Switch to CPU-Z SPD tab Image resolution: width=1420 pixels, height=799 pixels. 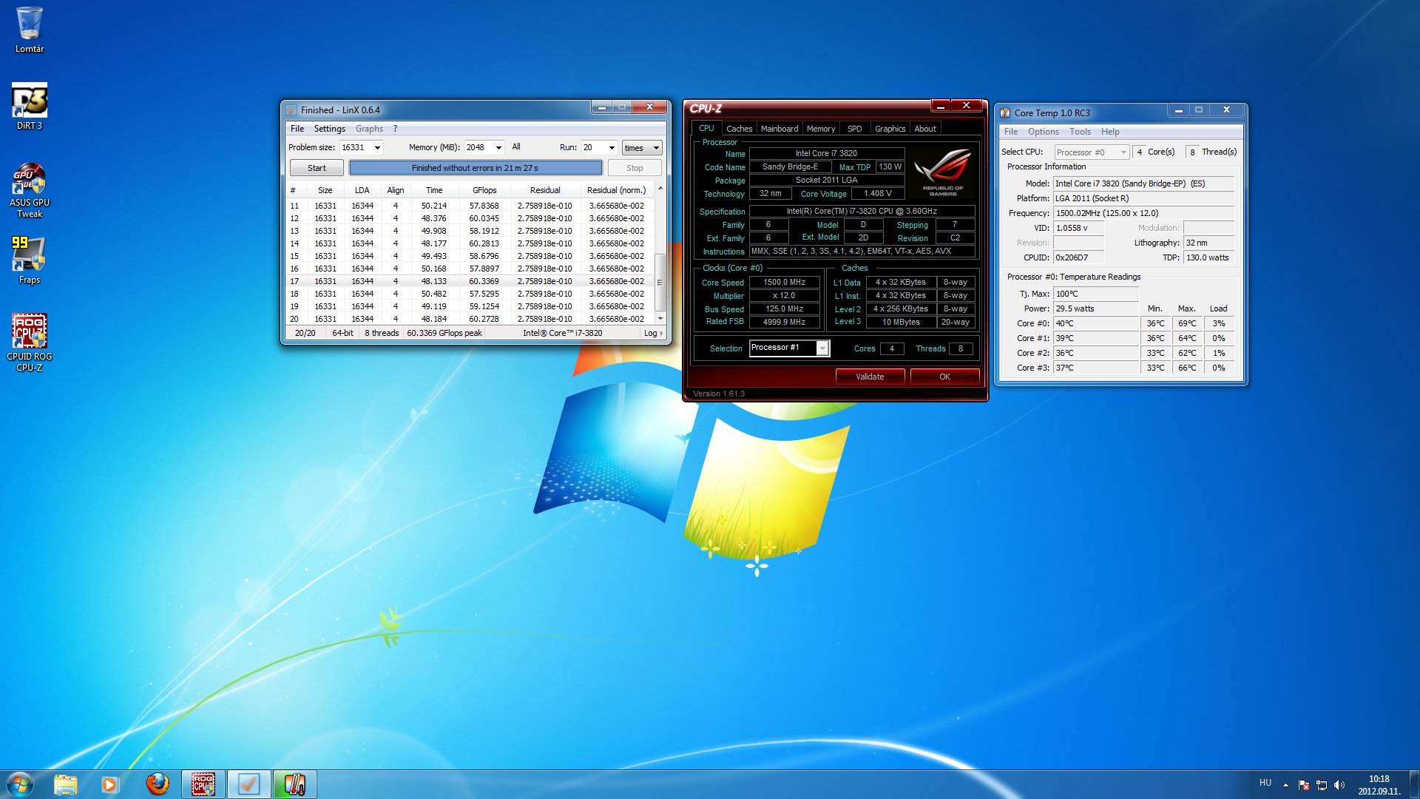(854, 129)
